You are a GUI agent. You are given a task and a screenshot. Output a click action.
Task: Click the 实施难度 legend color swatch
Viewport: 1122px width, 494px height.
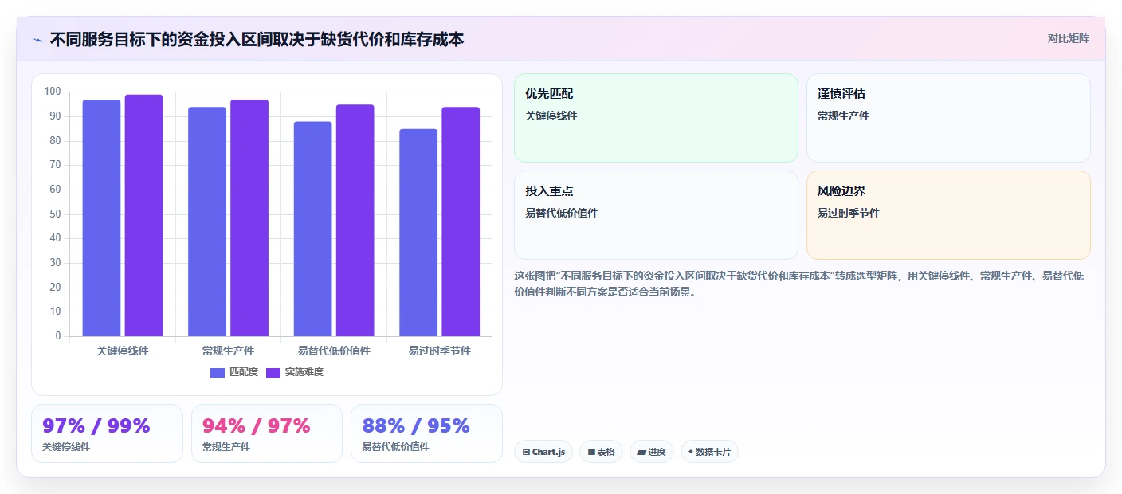(273, 373)
